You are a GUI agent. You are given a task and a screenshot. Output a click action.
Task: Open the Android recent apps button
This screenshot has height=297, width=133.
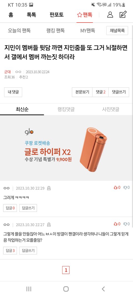[x=29, y=289]
